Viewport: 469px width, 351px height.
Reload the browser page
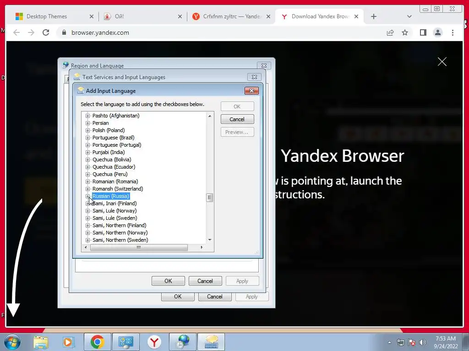point(46,32)
